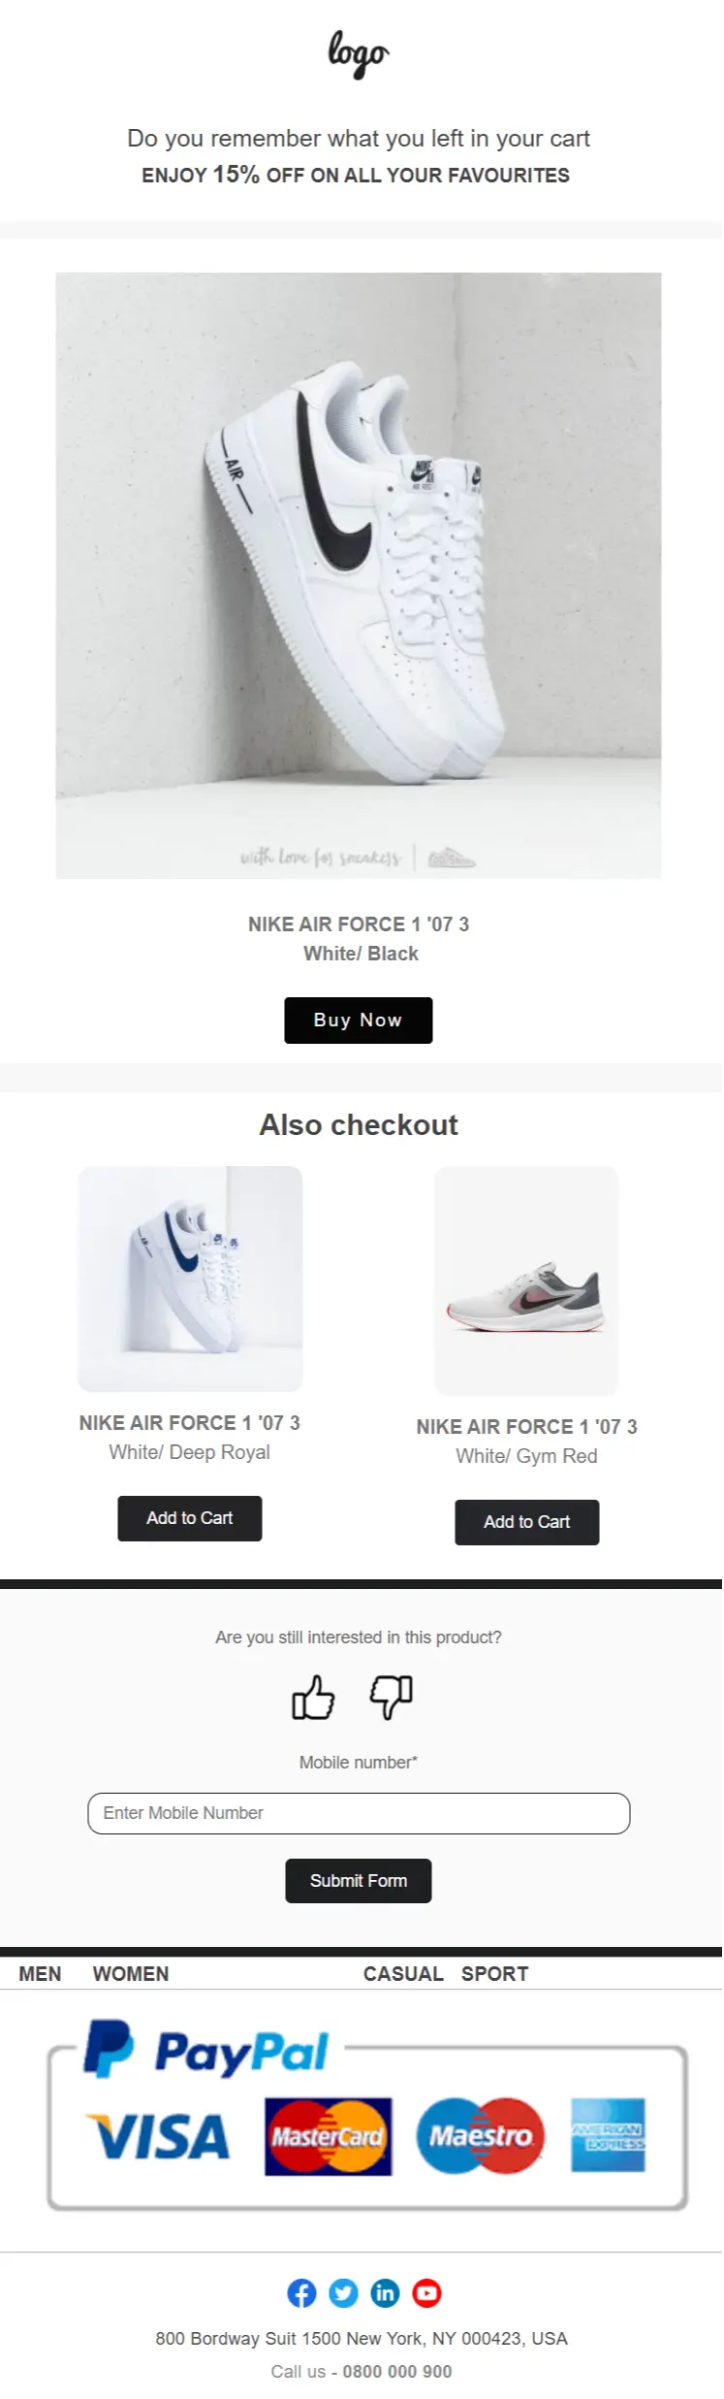
Task: Open the White/ Black Air Force product image
Action: tap(359, 575)
